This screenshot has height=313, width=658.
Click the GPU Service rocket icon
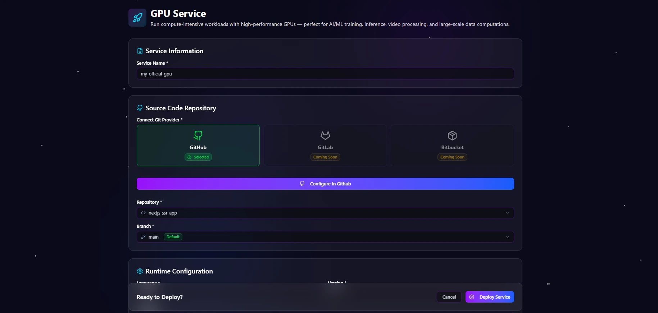pyautogui.click(x=137, y=18)
